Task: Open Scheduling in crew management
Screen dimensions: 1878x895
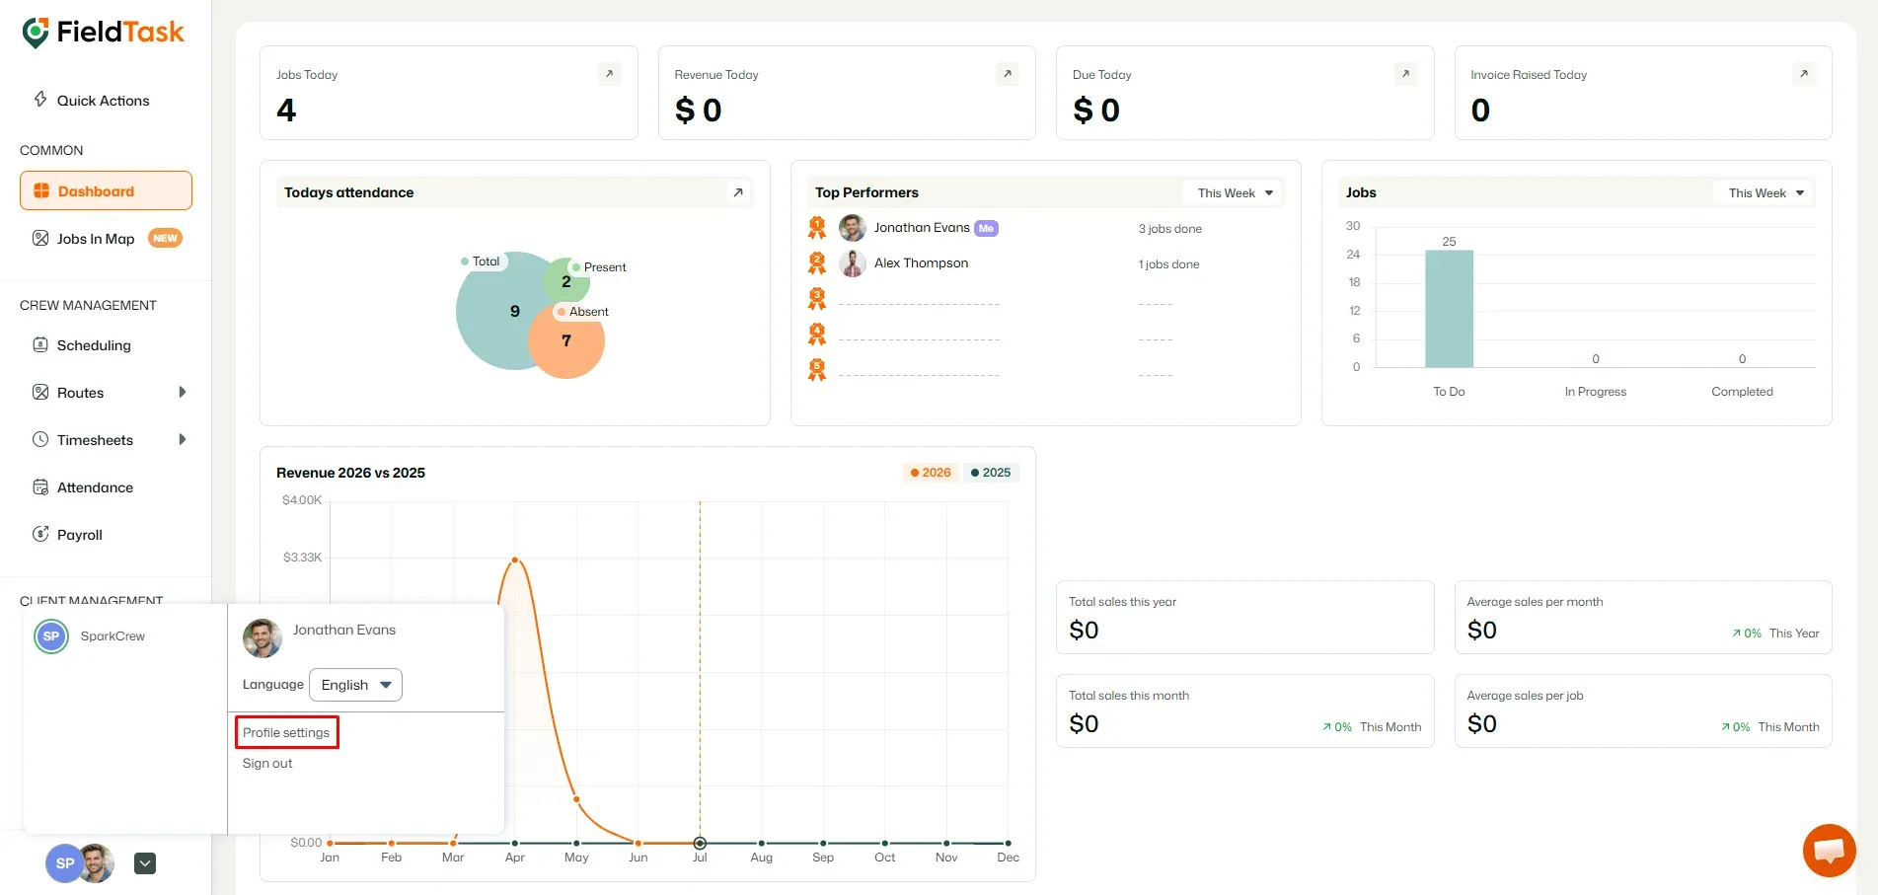Action: click(x=94, y=345)
